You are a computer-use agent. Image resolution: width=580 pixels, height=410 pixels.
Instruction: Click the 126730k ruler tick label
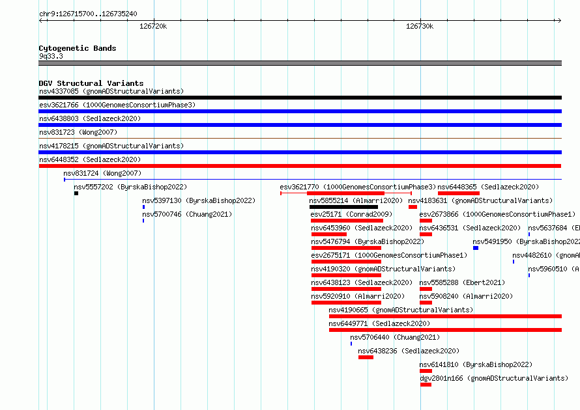click(420, 26)
